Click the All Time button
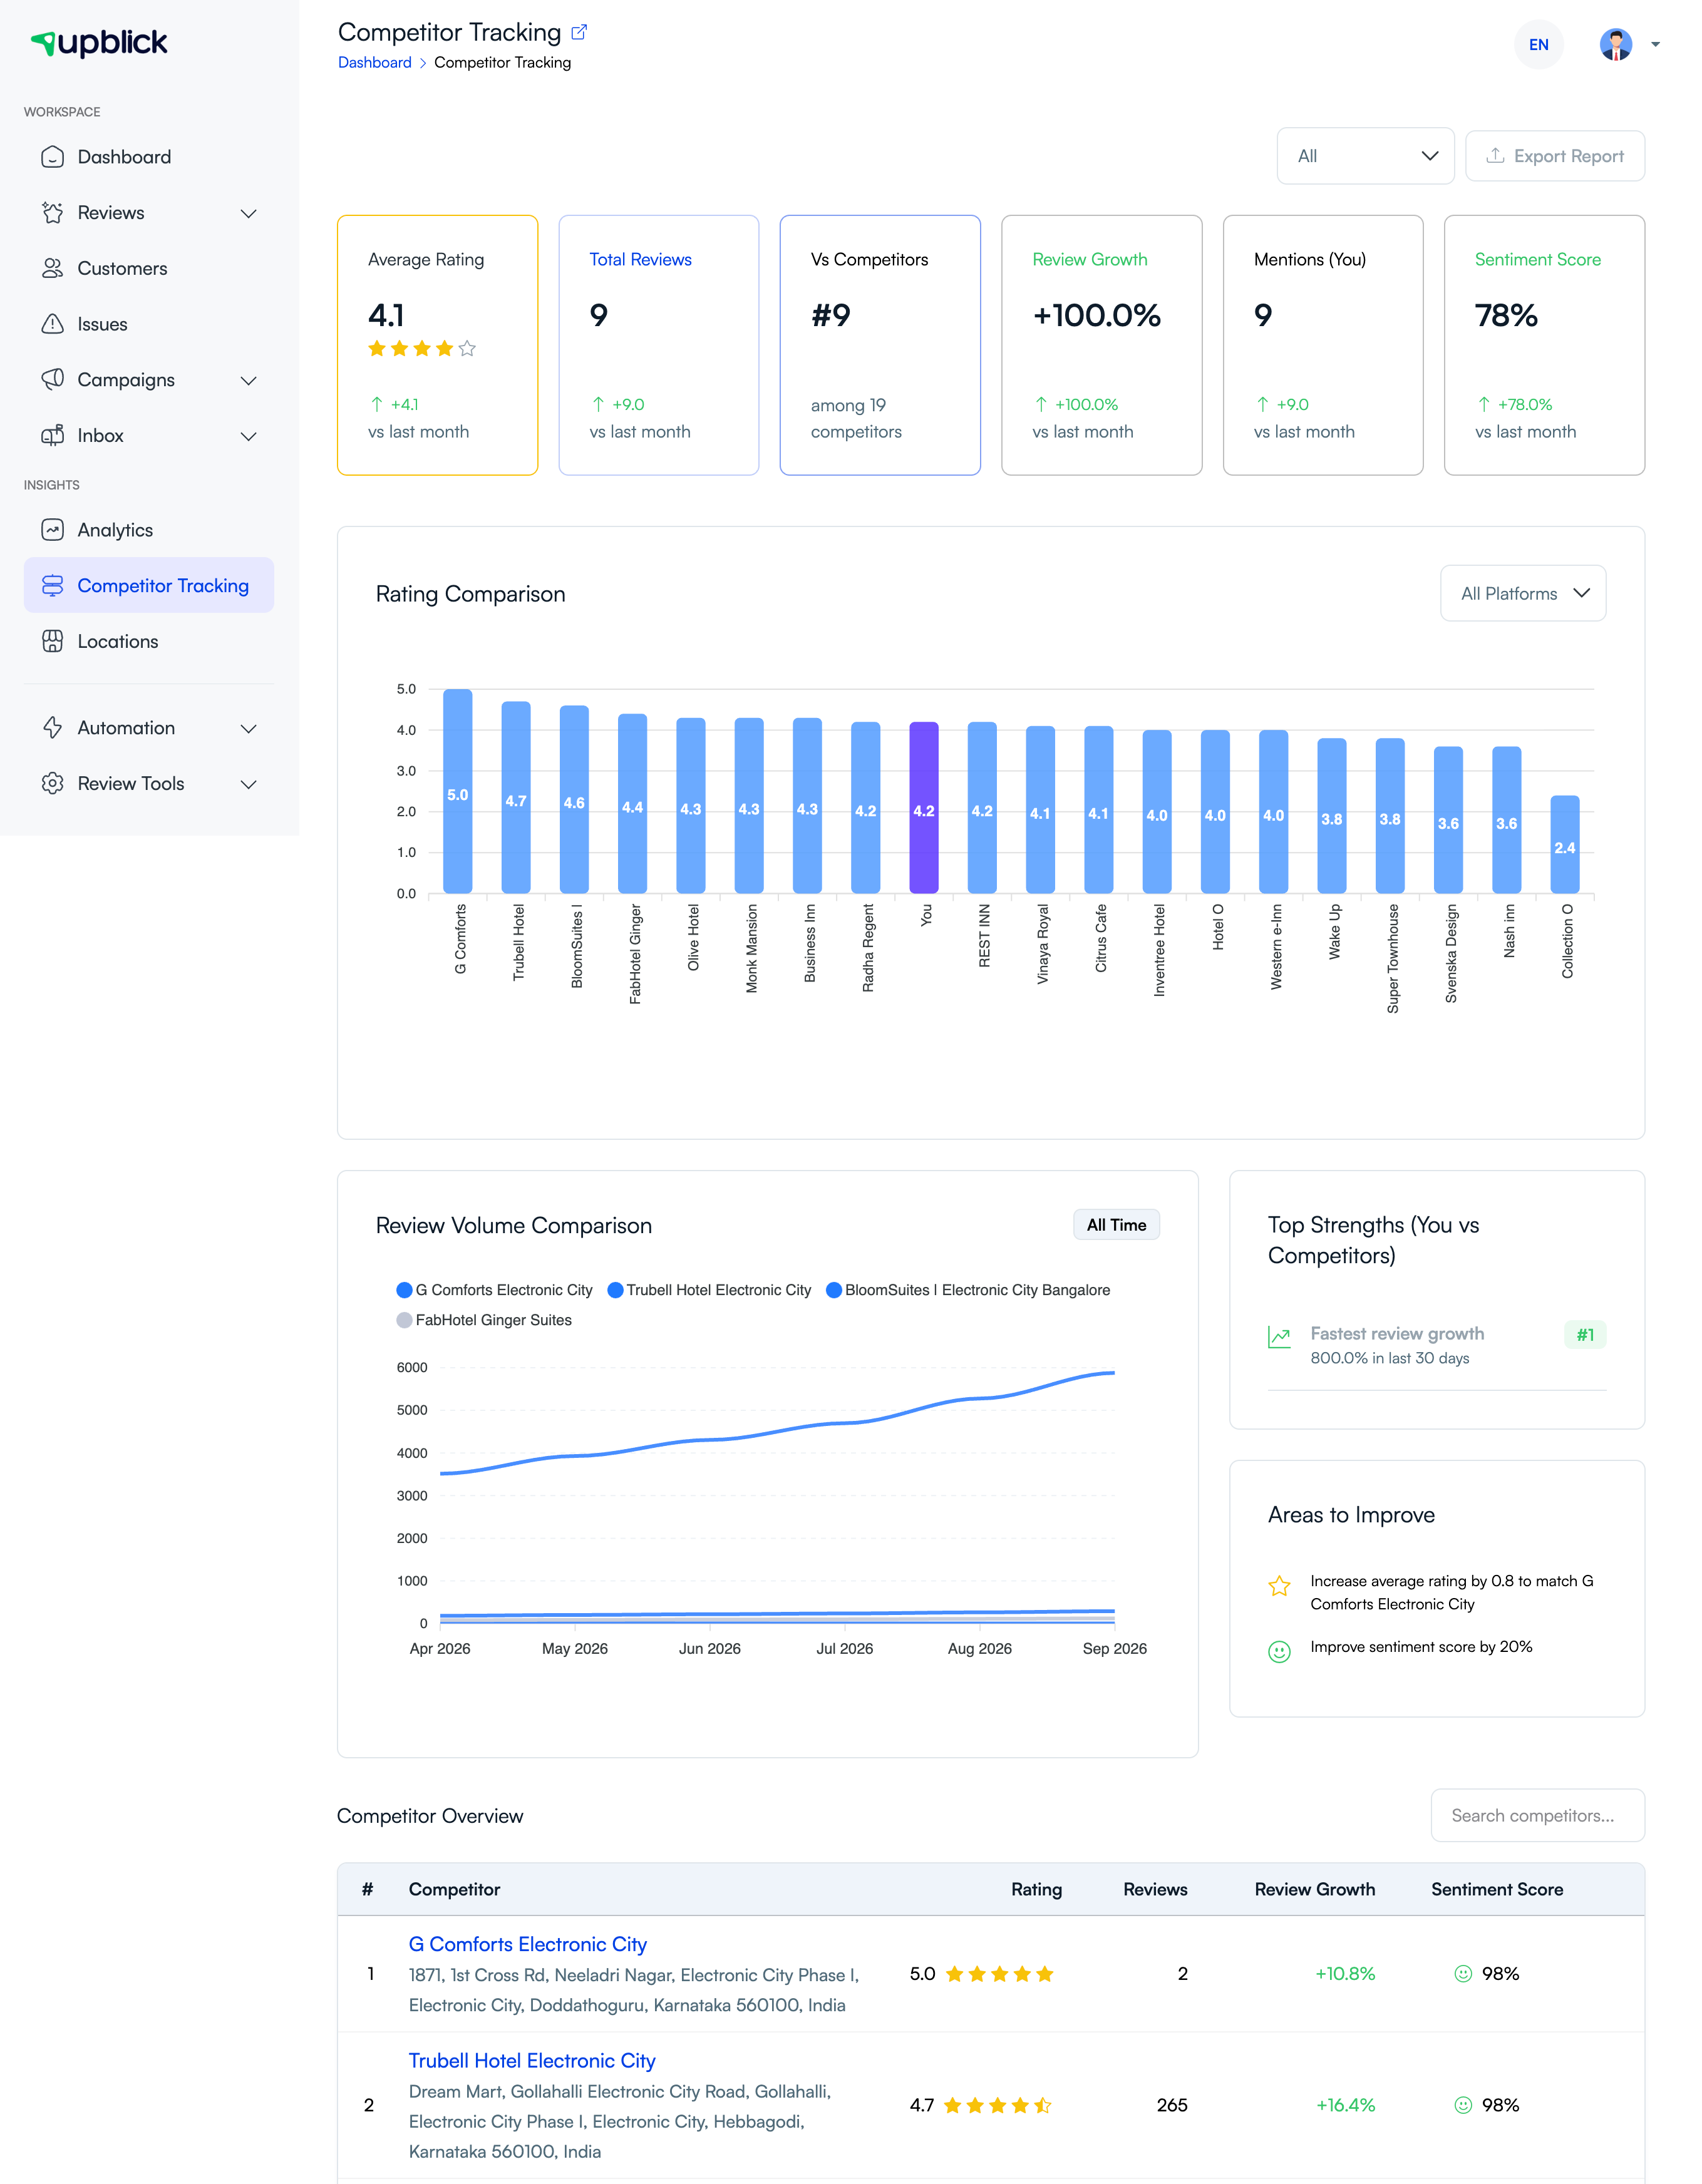Viewport: 1702px width, 2184px height. [1117, 1225]
